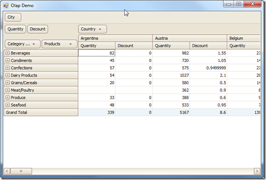266x180 pixels.
Task: Select cell with value 57
Action: tap(96, 68)
